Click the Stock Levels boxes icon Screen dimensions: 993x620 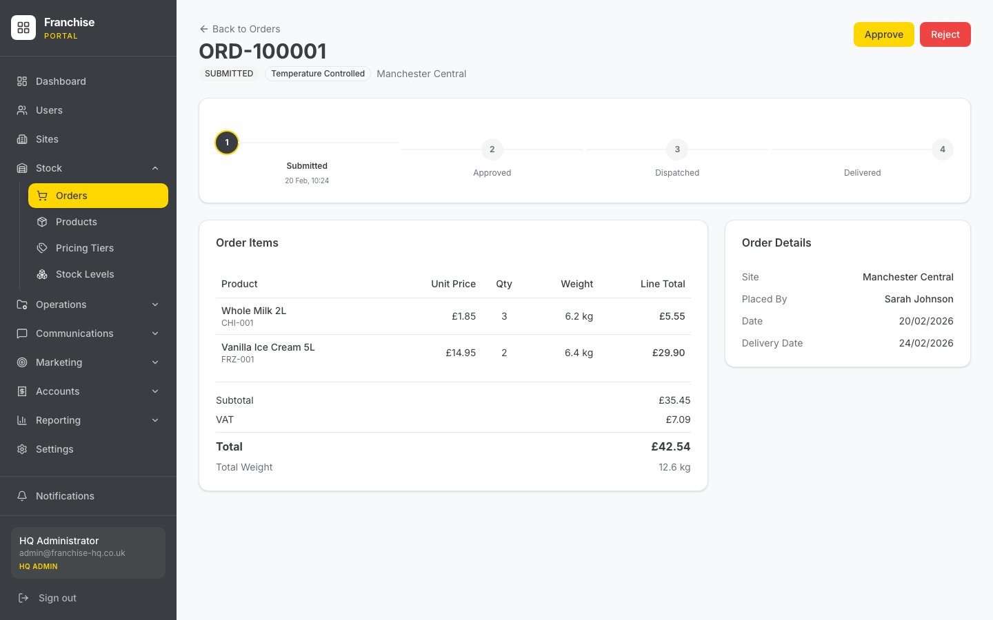42,274
